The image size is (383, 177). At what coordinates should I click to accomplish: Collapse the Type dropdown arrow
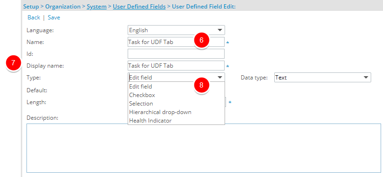(x=220, y=77)
